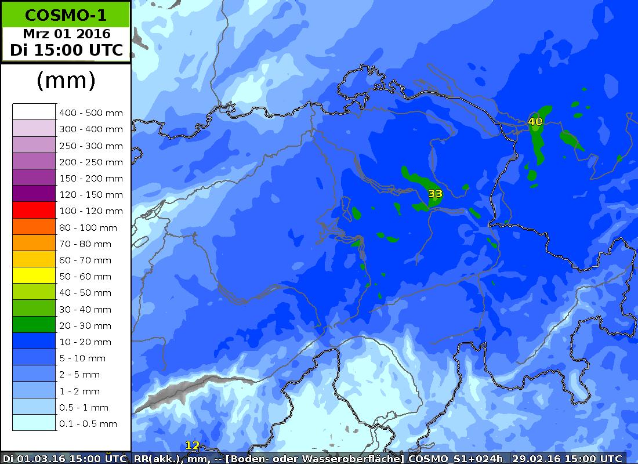Click the 10 - 20 mm blue swatch
The image size is (638, 464).
(34, 340)
